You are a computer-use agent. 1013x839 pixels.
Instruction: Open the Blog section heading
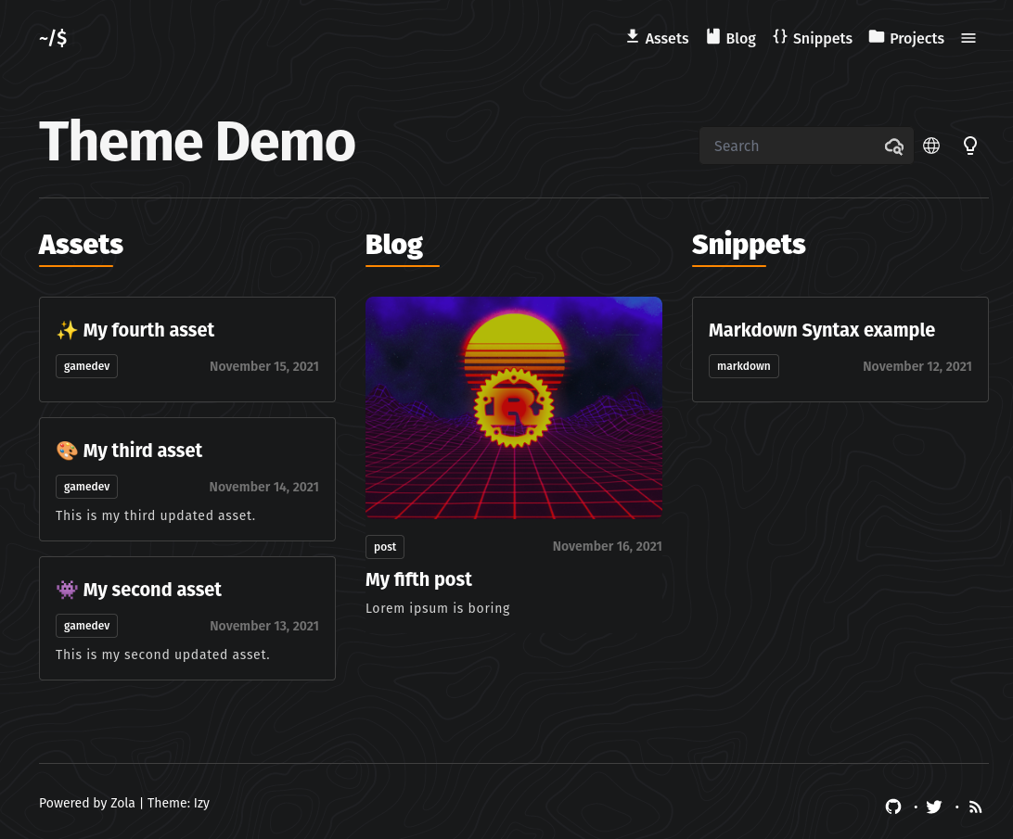(394, 245)
